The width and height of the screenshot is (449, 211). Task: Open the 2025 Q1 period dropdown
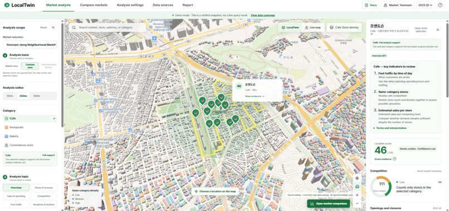click(x=425, y=5)
